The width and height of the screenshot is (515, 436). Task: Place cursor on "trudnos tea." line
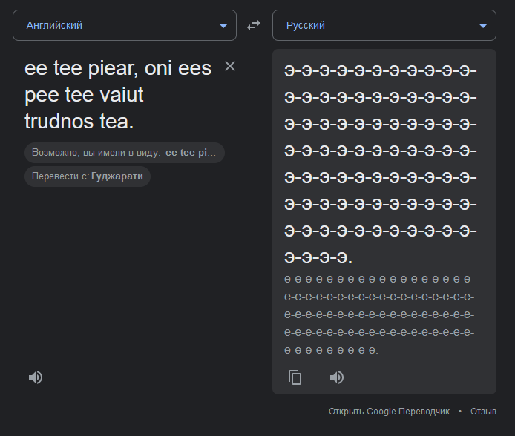click(x=79, y=121)
